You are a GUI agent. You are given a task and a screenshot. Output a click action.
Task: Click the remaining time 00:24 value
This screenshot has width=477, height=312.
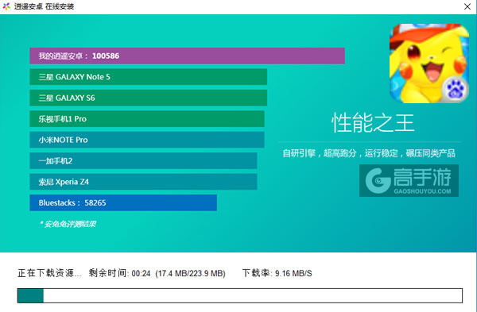tap(141, 273)
